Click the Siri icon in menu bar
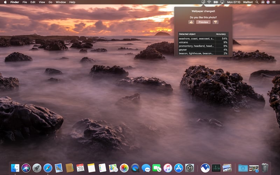This screenshot has height=175, width=280. tap(268, 2)
